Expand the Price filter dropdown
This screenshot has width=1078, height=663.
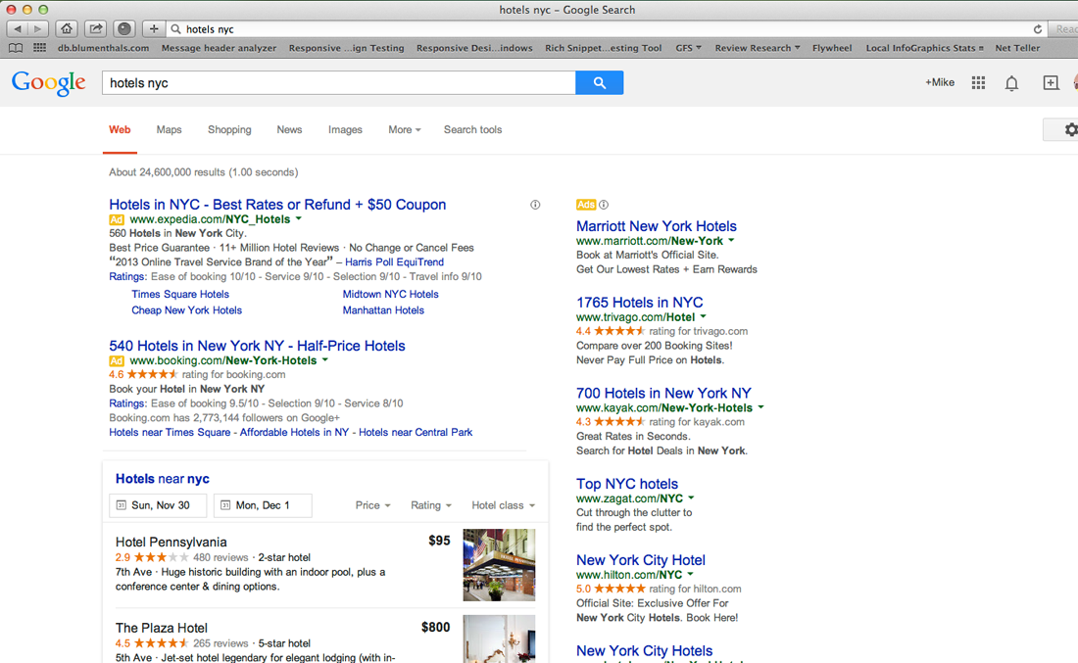(x=372, y=505)
